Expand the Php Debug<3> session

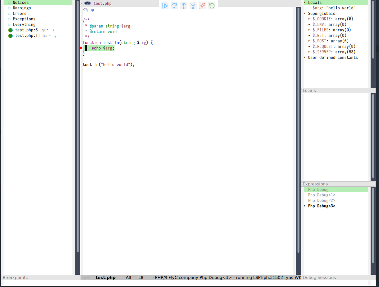(305, 206)
